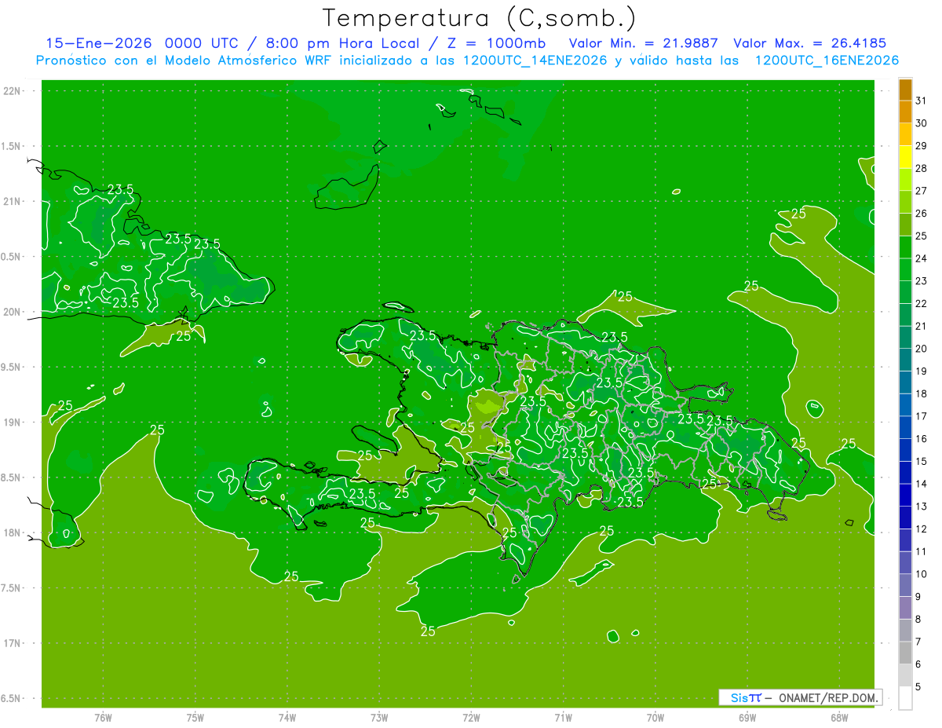Pick the yellow legend swatch between 28 and 29
The height and width of the screenshot is (728, 942).
coord(905,157)
